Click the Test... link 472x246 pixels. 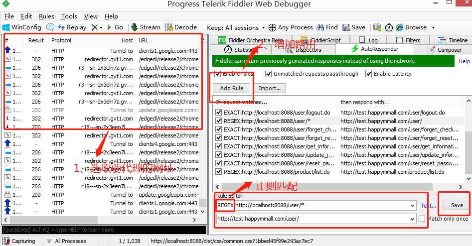428,206
